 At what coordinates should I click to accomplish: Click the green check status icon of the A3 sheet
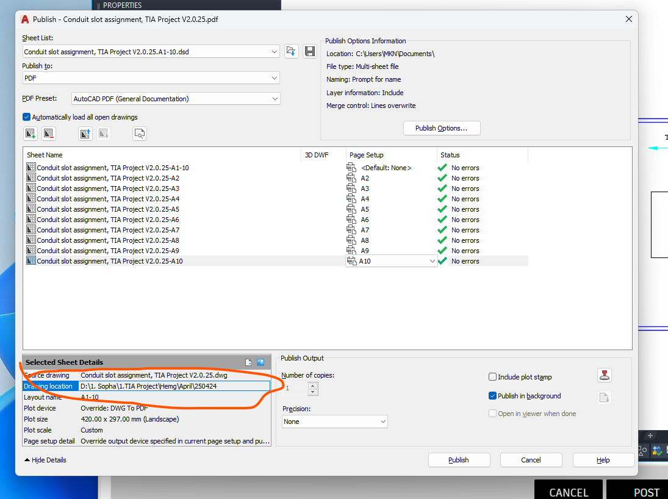tap(442, 188)
